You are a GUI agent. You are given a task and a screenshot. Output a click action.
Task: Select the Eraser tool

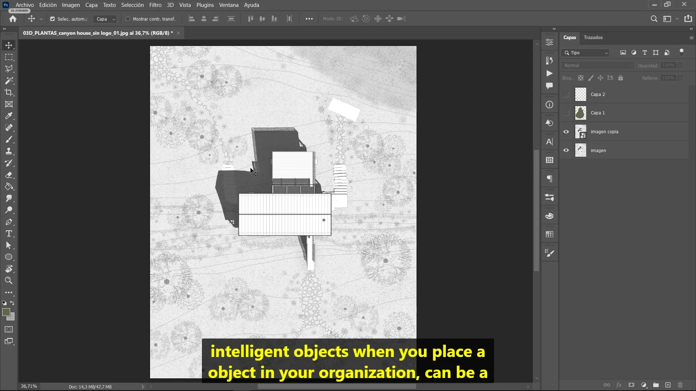click(9, 175)
